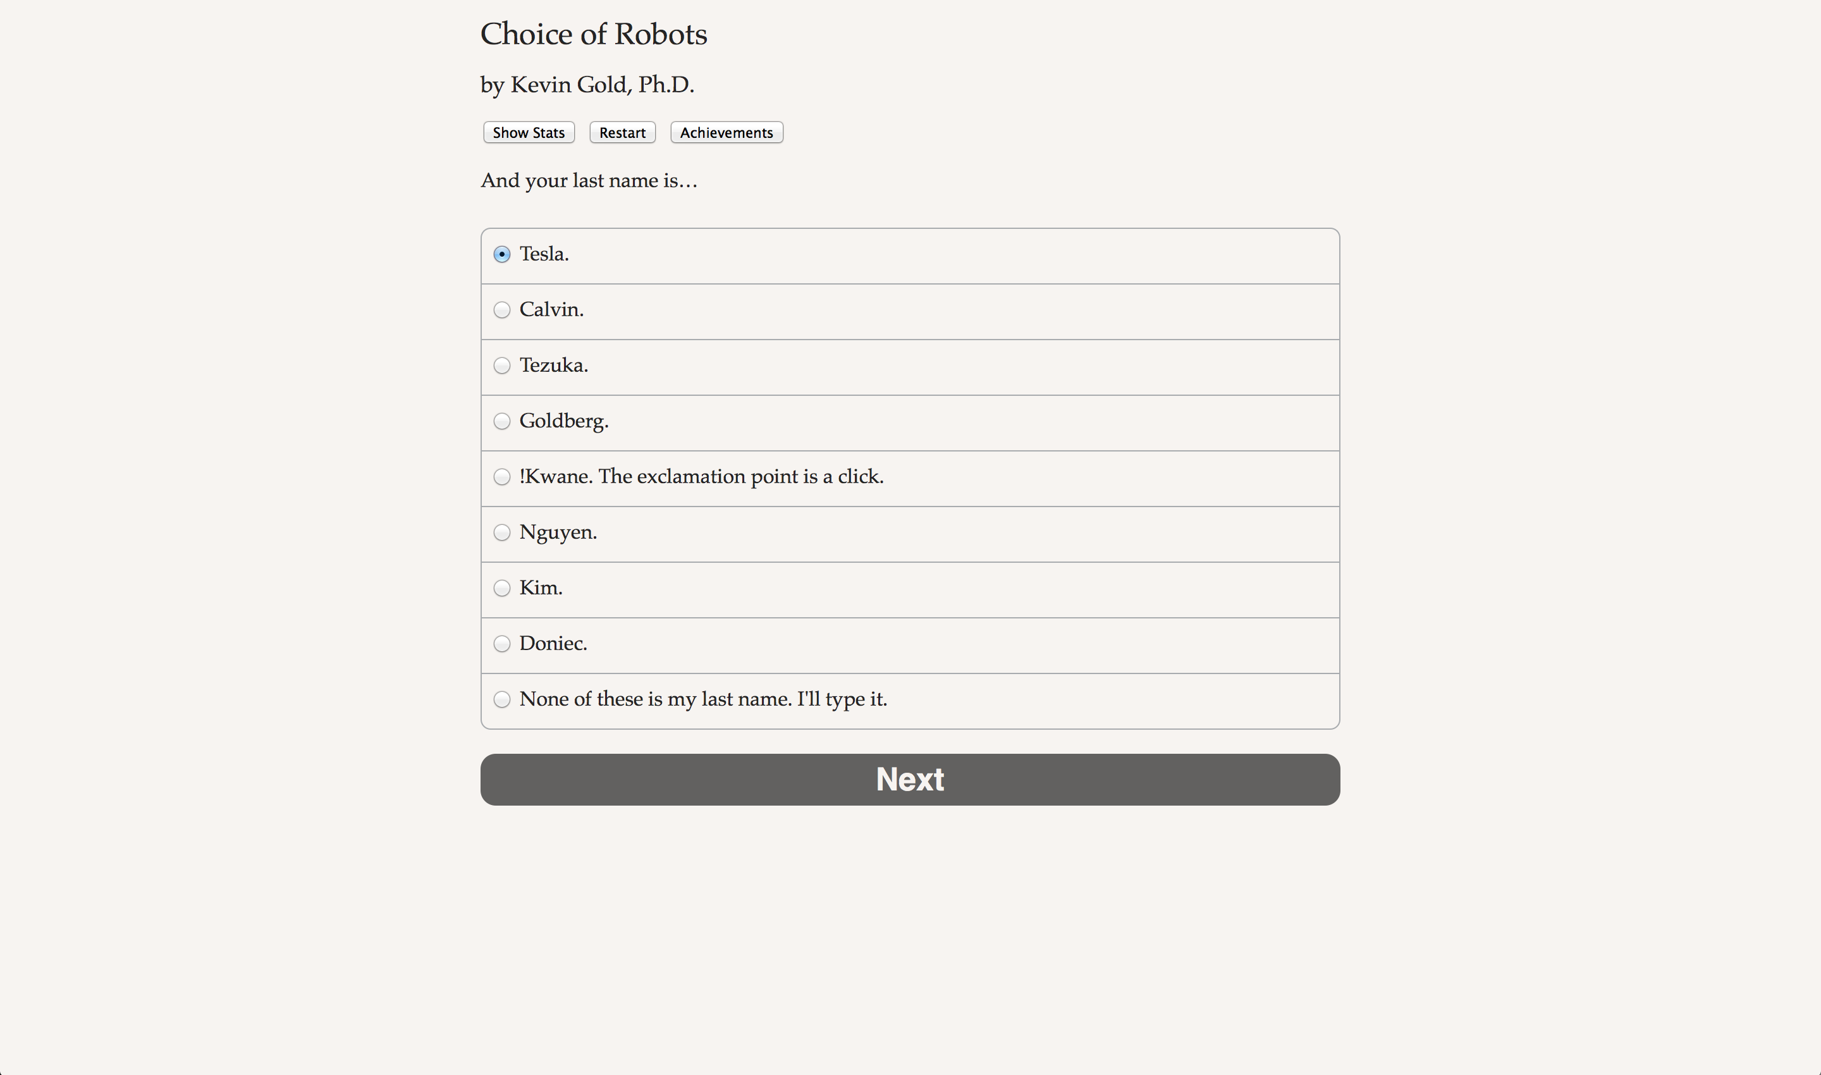Click the Nguyen row label
The image size is (1821, 1075).
[x=558, y=532]
